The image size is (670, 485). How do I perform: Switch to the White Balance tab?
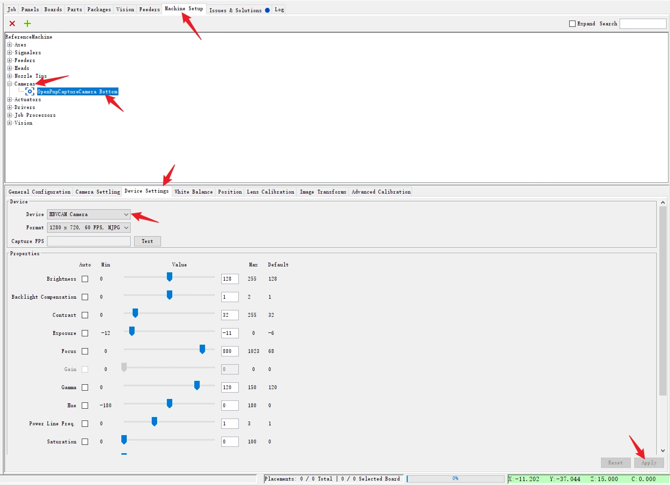pos(193,192)
